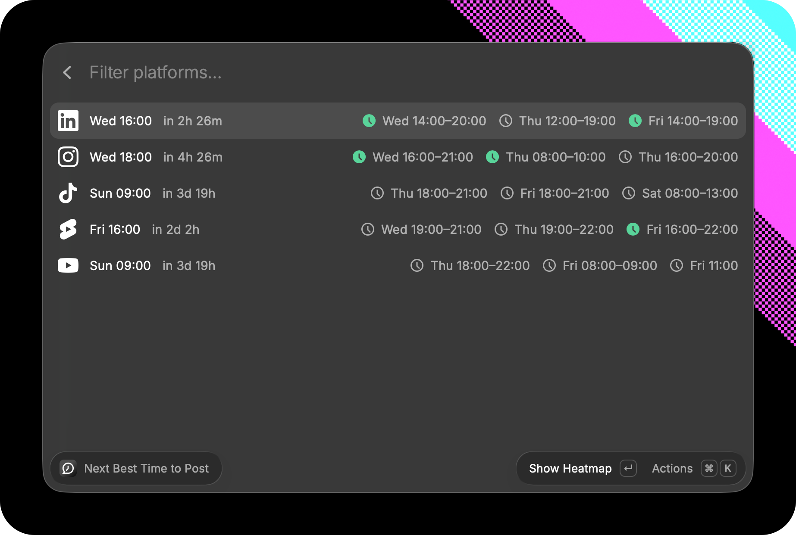This screenshot has height=535, width=796.
Task: Click the Thu 12:00–19:00 time slot
Action: pos(567,121)
